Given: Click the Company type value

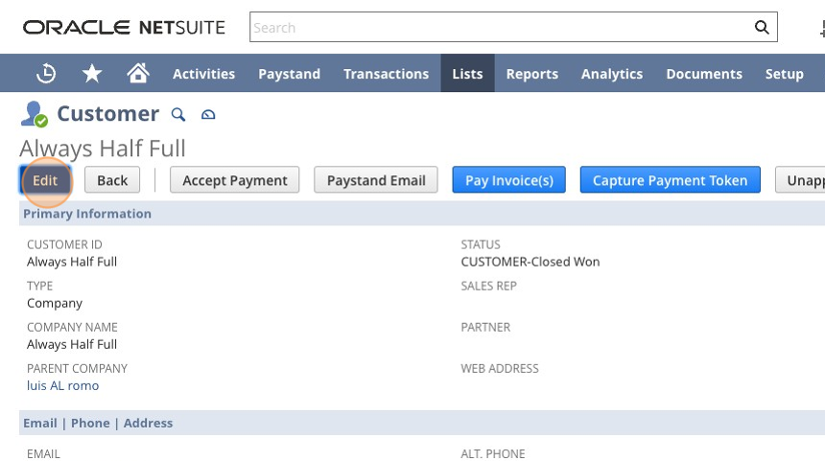Looking at the screenshot, I should (x=55, y=303).
